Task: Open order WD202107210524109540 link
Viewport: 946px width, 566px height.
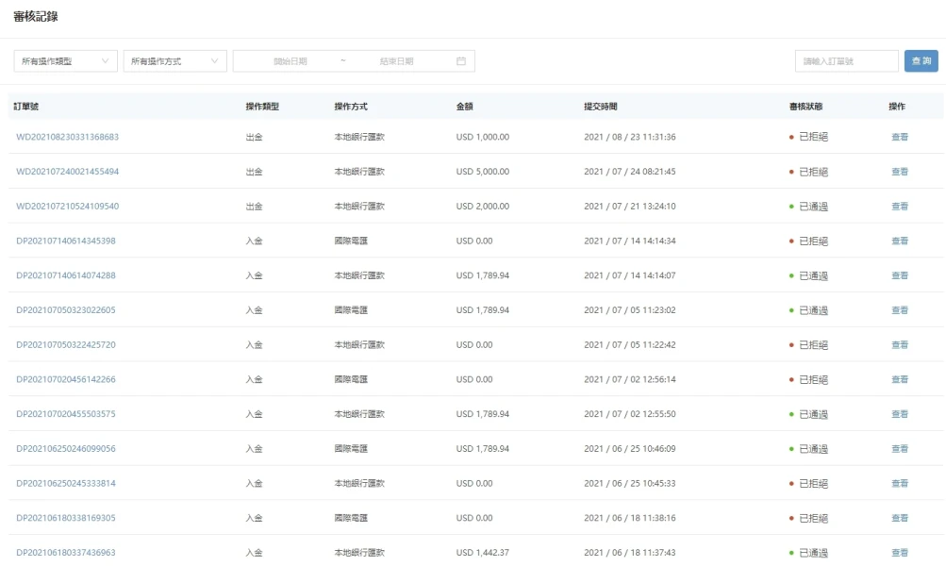Action: coord(67,207)
